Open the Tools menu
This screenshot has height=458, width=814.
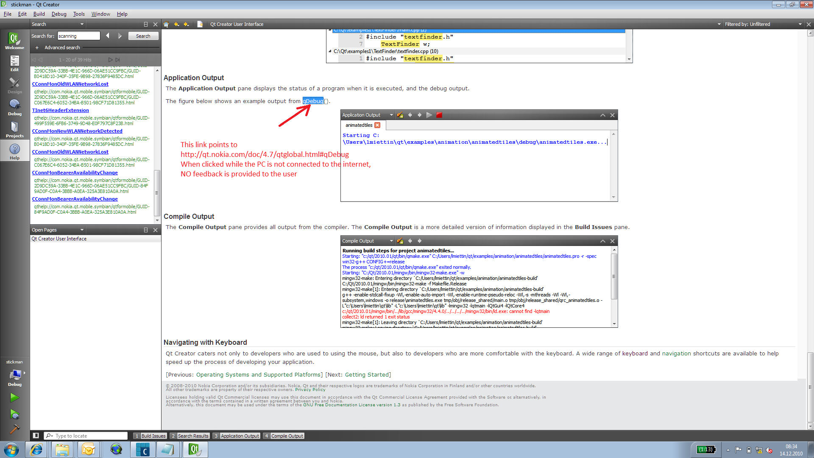pyautogui.click(x=79, y=14)
